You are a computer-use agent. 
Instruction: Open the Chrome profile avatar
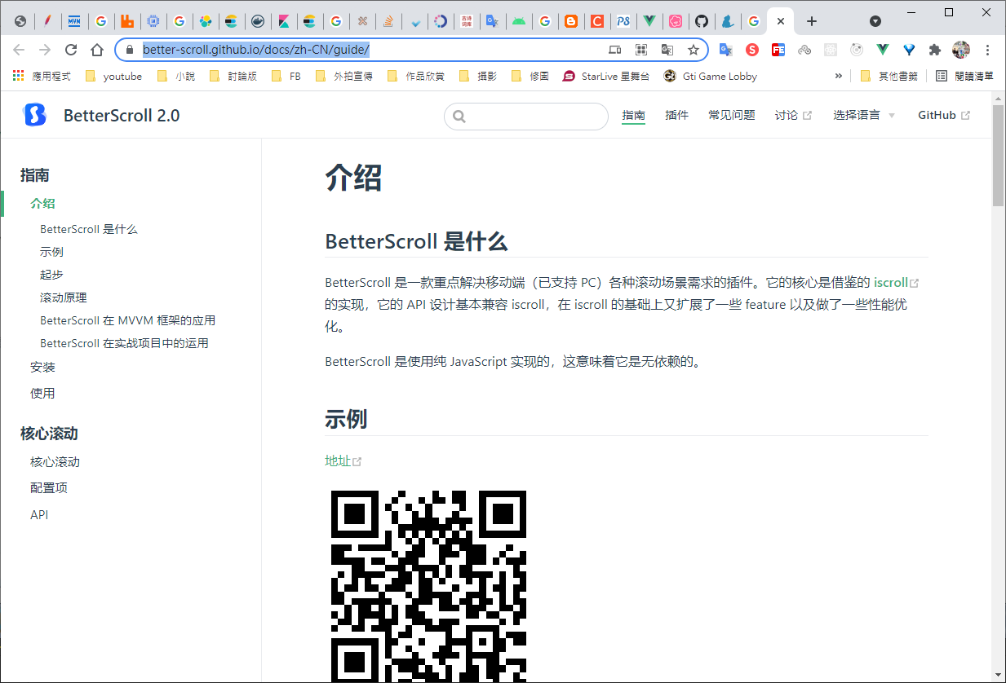pyautogui.click(x=961, y=50)
